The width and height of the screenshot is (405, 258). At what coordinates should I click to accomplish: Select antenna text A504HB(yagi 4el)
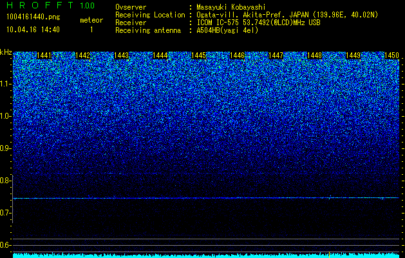pos(227,30)
